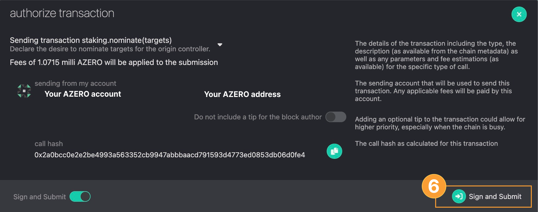
Task: Expand the 'Sending transaction staking.nominate(targets)' row
Action: (116, 44)
